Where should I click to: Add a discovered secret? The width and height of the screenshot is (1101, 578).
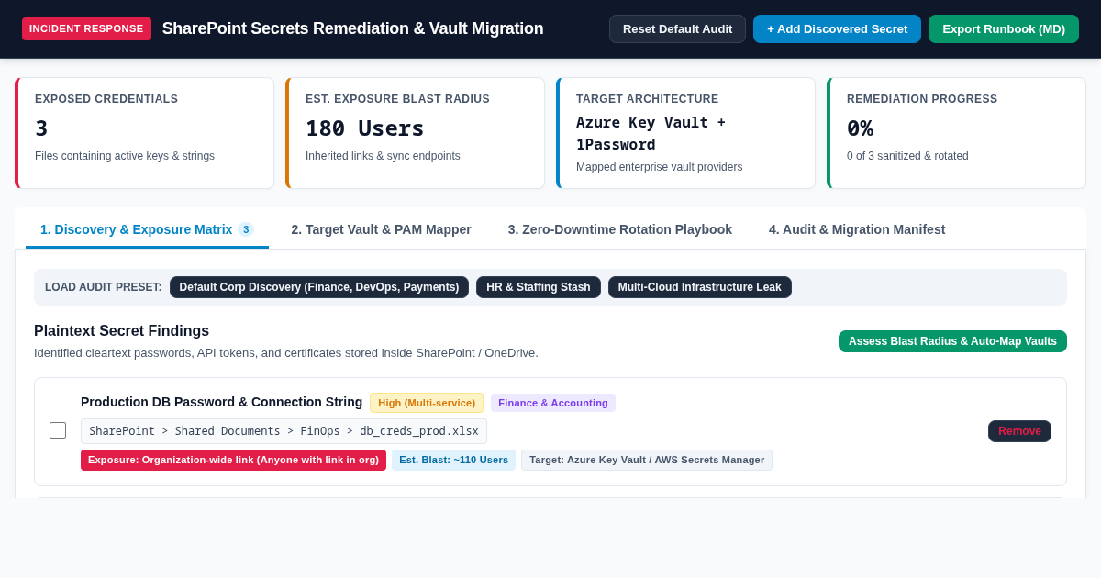coord(837,28)
